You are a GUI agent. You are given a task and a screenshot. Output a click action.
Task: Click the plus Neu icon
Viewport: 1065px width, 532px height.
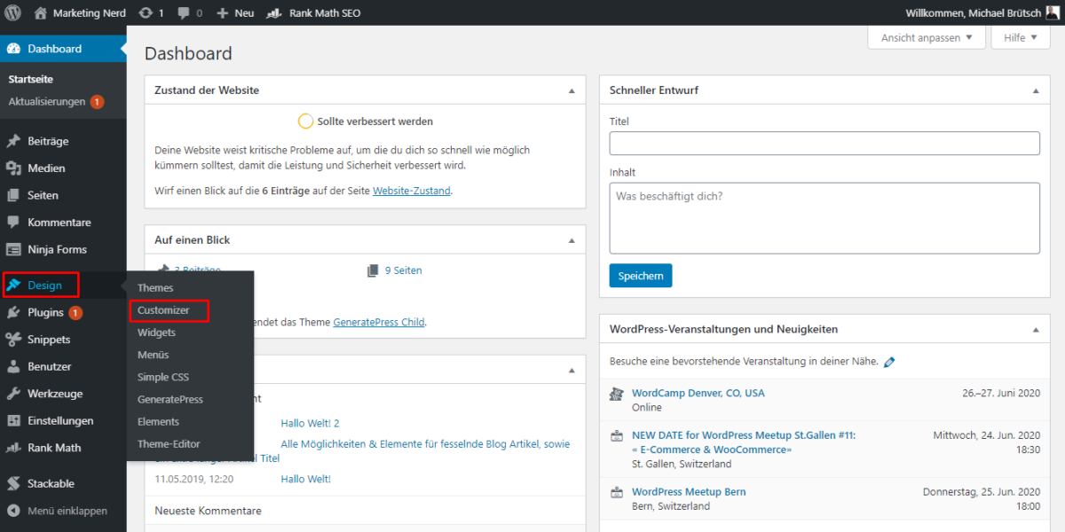[223, 13]
